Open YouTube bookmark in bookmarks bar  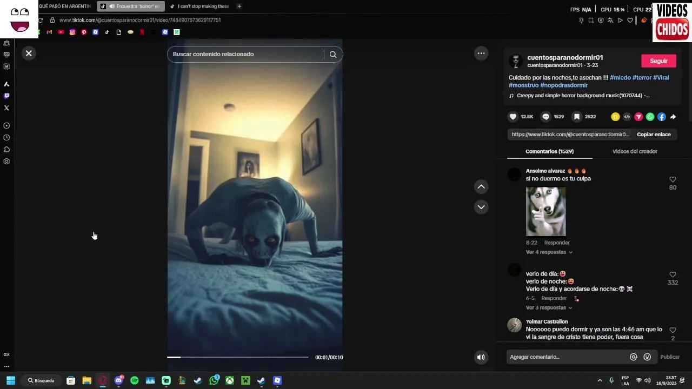[61, 32]
